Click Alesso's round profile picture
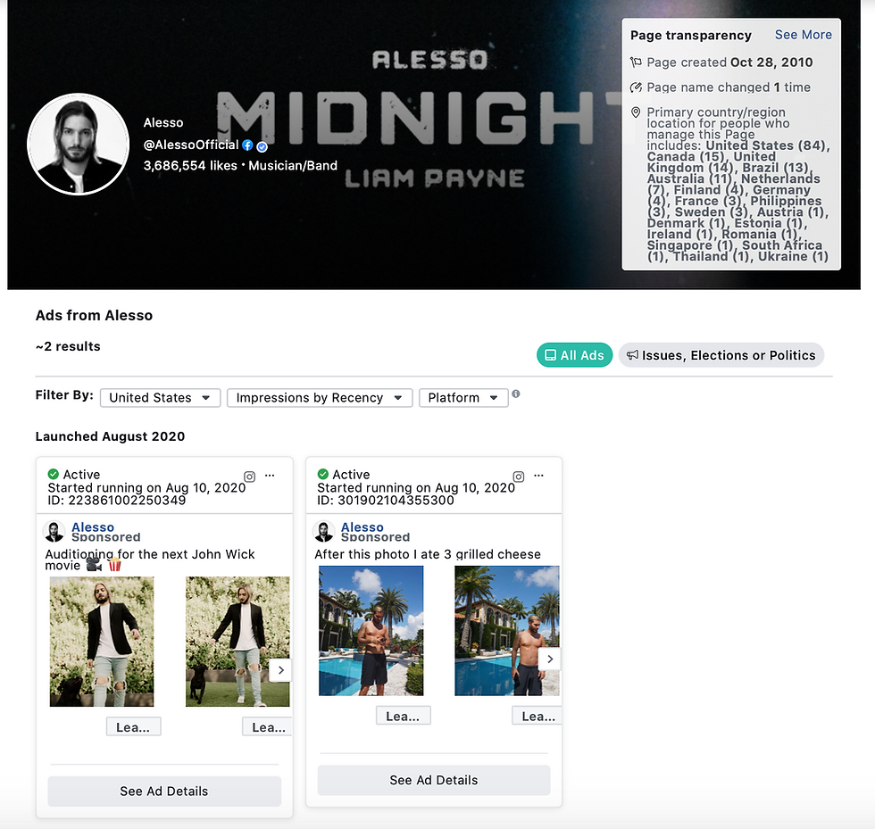Screen dimensions: 875x829 79,144
